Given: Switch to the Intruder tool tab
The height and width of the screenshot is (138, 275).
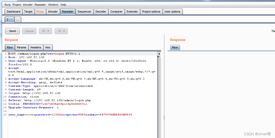Looking at the screenshot, I should coord(53,12).
